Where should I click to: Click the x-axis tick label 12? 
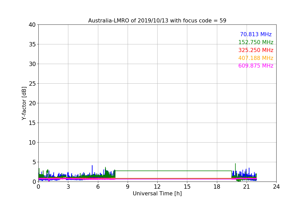(x=157, y=187)
